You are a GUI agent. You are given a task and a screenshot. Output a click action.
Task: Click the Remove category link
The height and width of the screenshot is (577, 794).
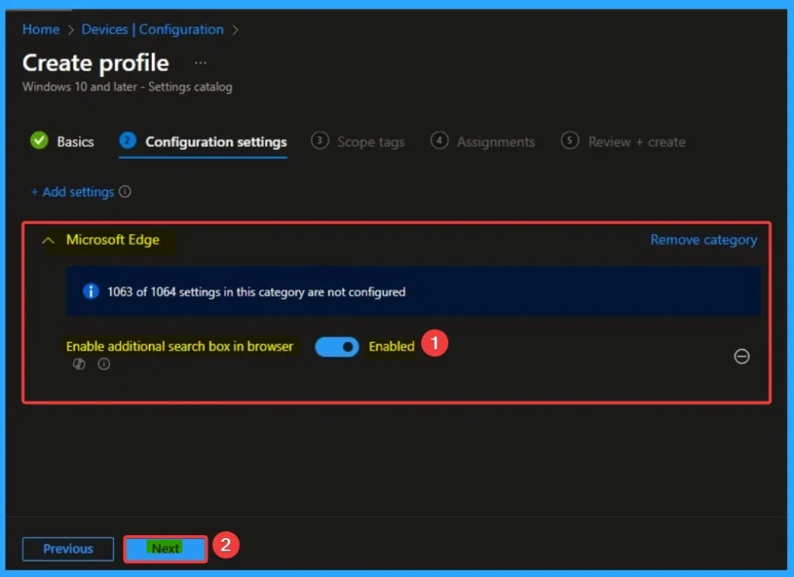[703, 240]
